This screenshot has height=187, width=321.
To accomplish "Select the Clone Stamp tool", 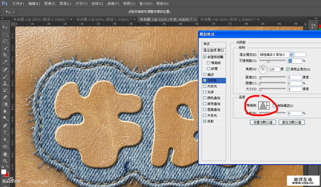I will click(x=5, y=83).
